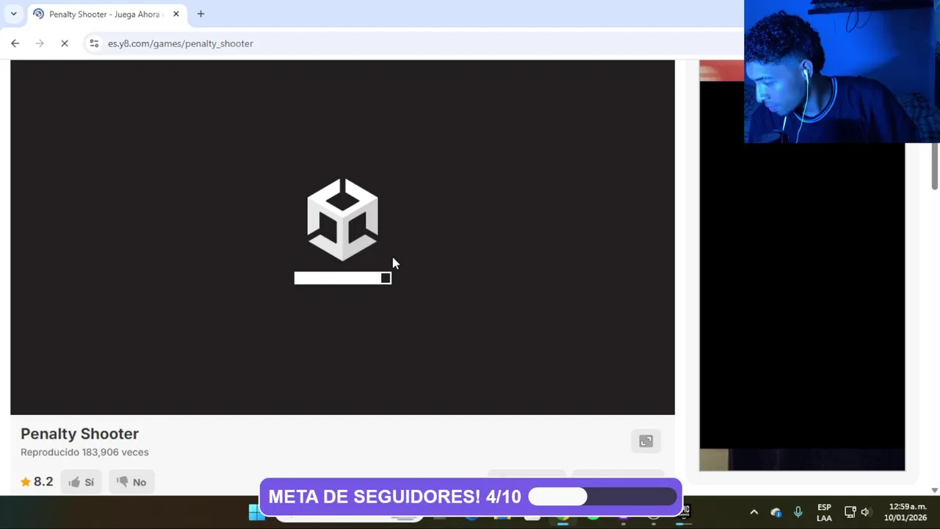Toggle game fullscreen with the expand icon
Screen dimensions: 940x529
click(x=646, y=441)
